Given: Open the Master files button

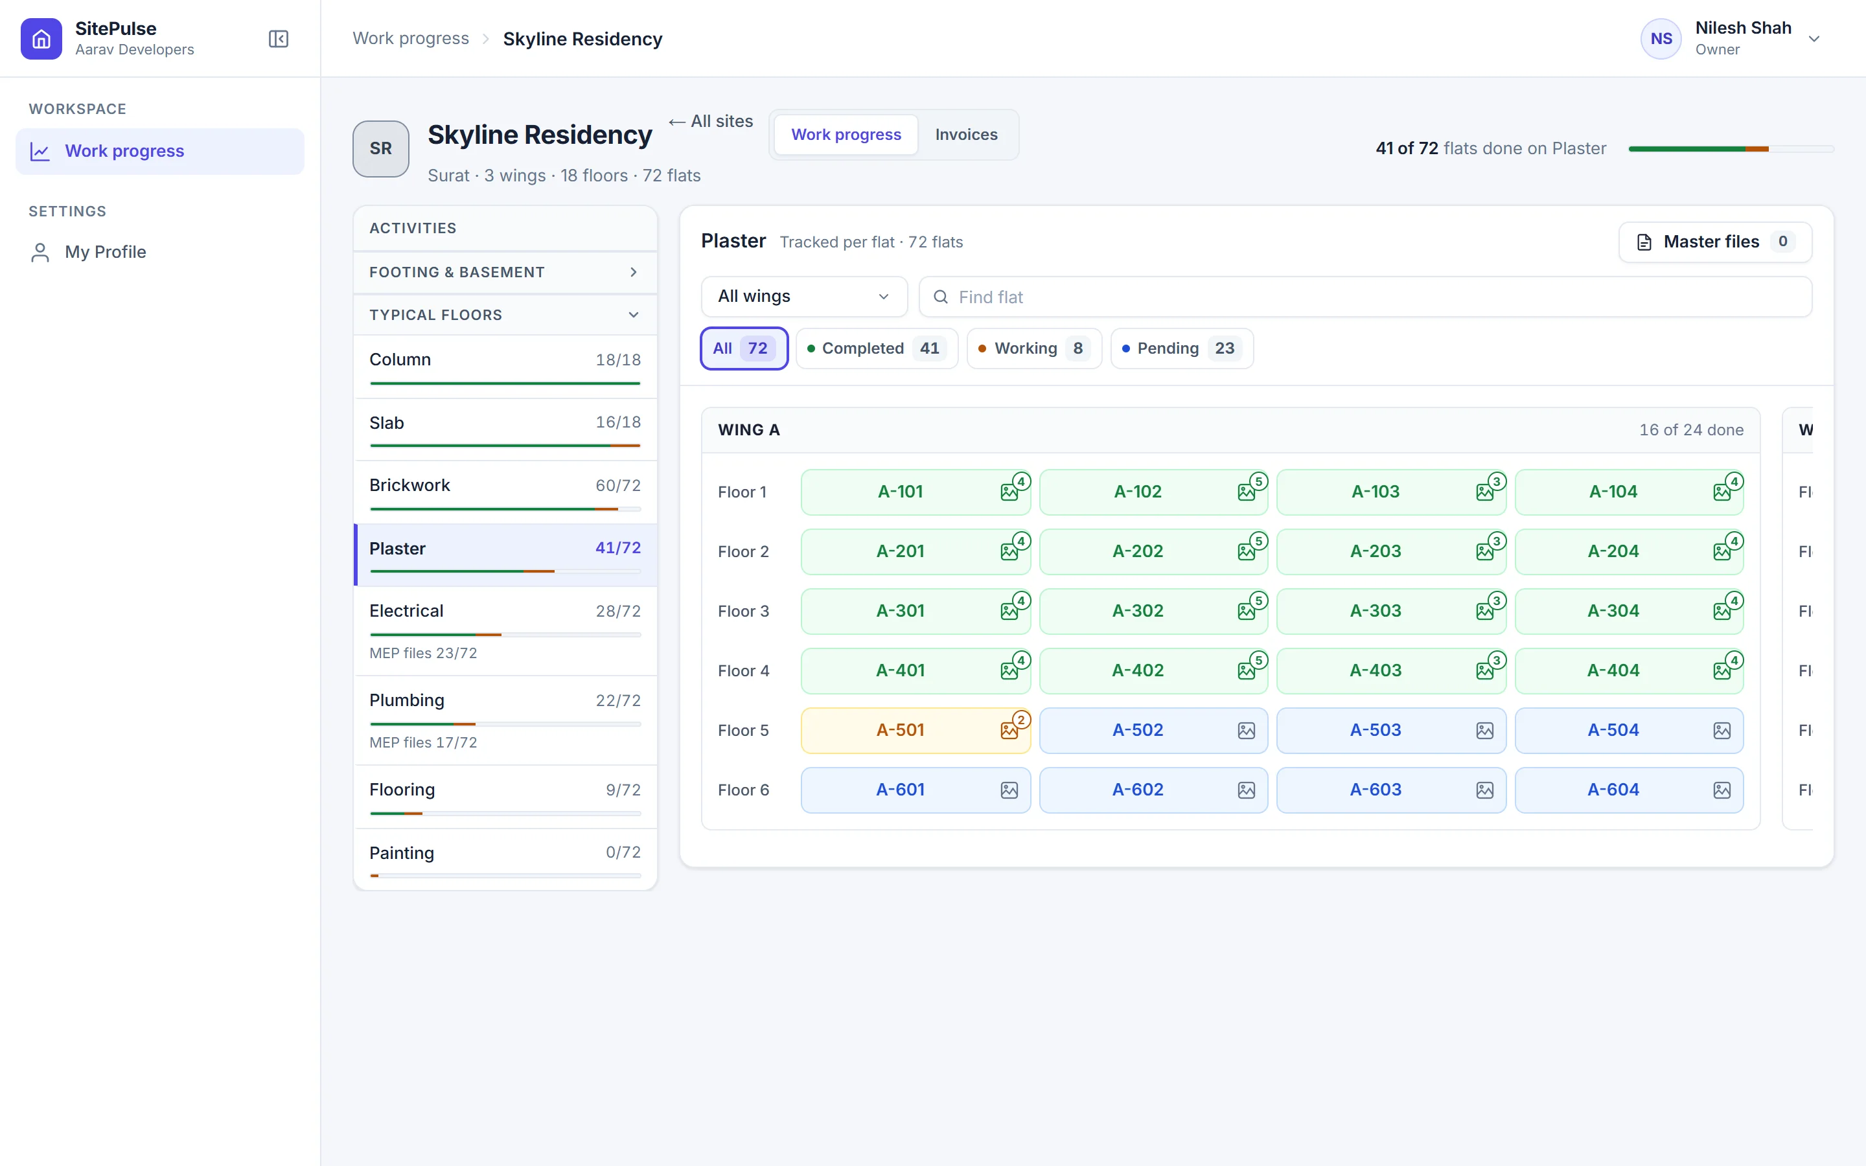Looking at the screenshot, I should [x=1715, y=242].
